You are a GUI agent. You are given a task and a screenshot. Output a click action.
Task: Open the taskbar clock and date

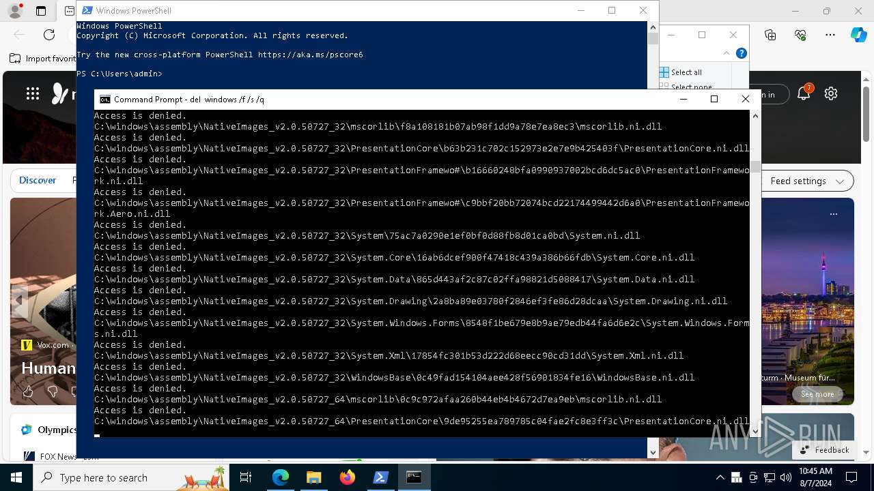click(x=815, y=477)
